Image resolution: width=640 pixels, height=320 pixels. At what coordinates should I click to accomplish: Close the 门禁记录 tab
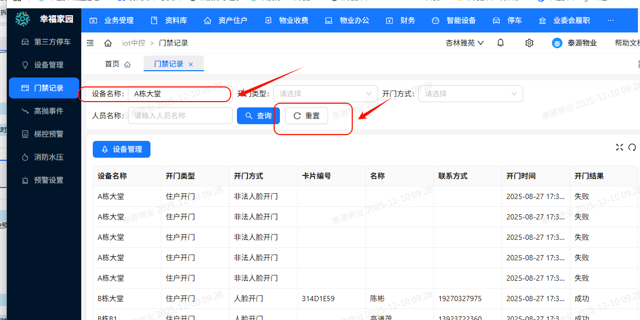(191, 64)
